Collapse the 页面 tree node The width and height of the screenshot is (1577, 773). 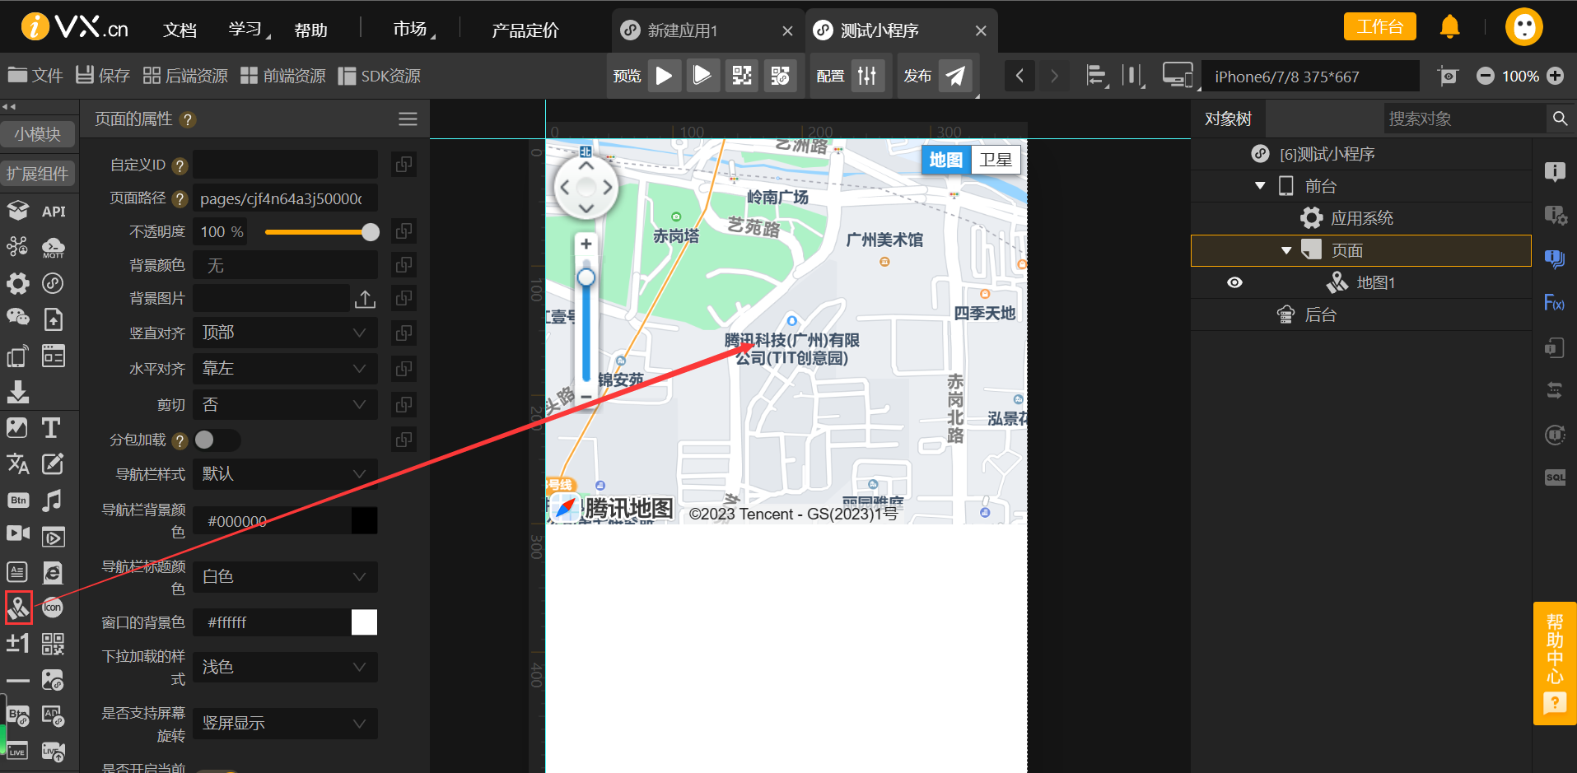click(x=1285, y=250)
